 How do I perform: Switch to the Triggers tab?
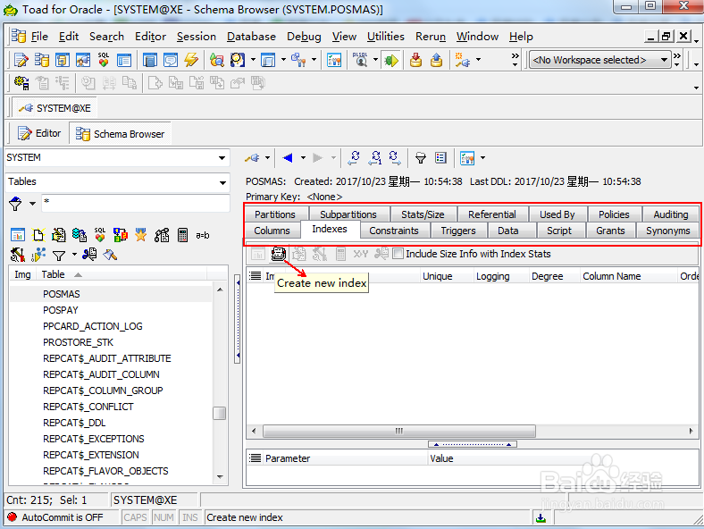pyautogui.click(x=458, y=231)
